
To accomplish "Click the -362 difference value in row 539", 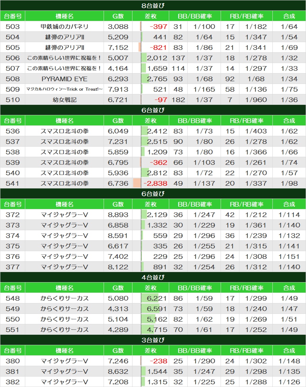I will (x=158, y=162).
